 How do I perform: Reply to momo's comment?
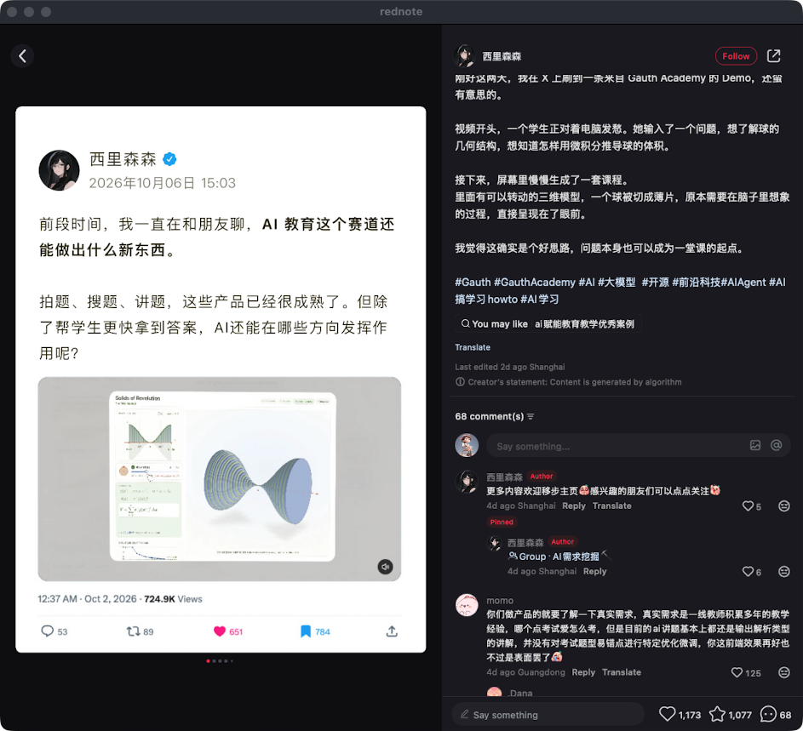[583, 672]
